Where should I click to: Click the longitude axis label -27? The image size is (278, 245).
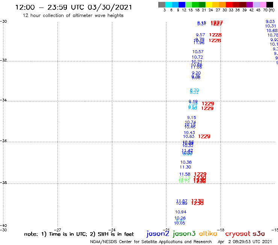57,230
